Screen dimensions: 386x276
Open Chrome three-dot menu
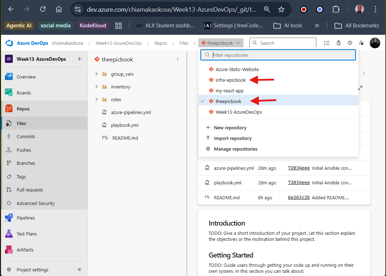coord(375,9)
